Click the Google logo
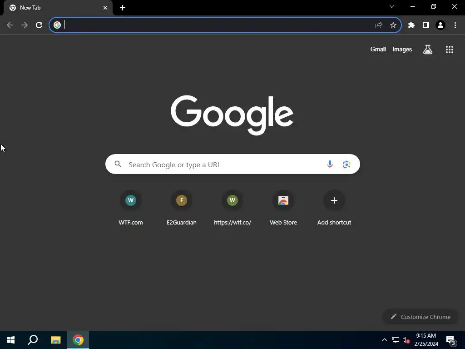The width and height of the screenshot is (465, 349). coord(232,115)
